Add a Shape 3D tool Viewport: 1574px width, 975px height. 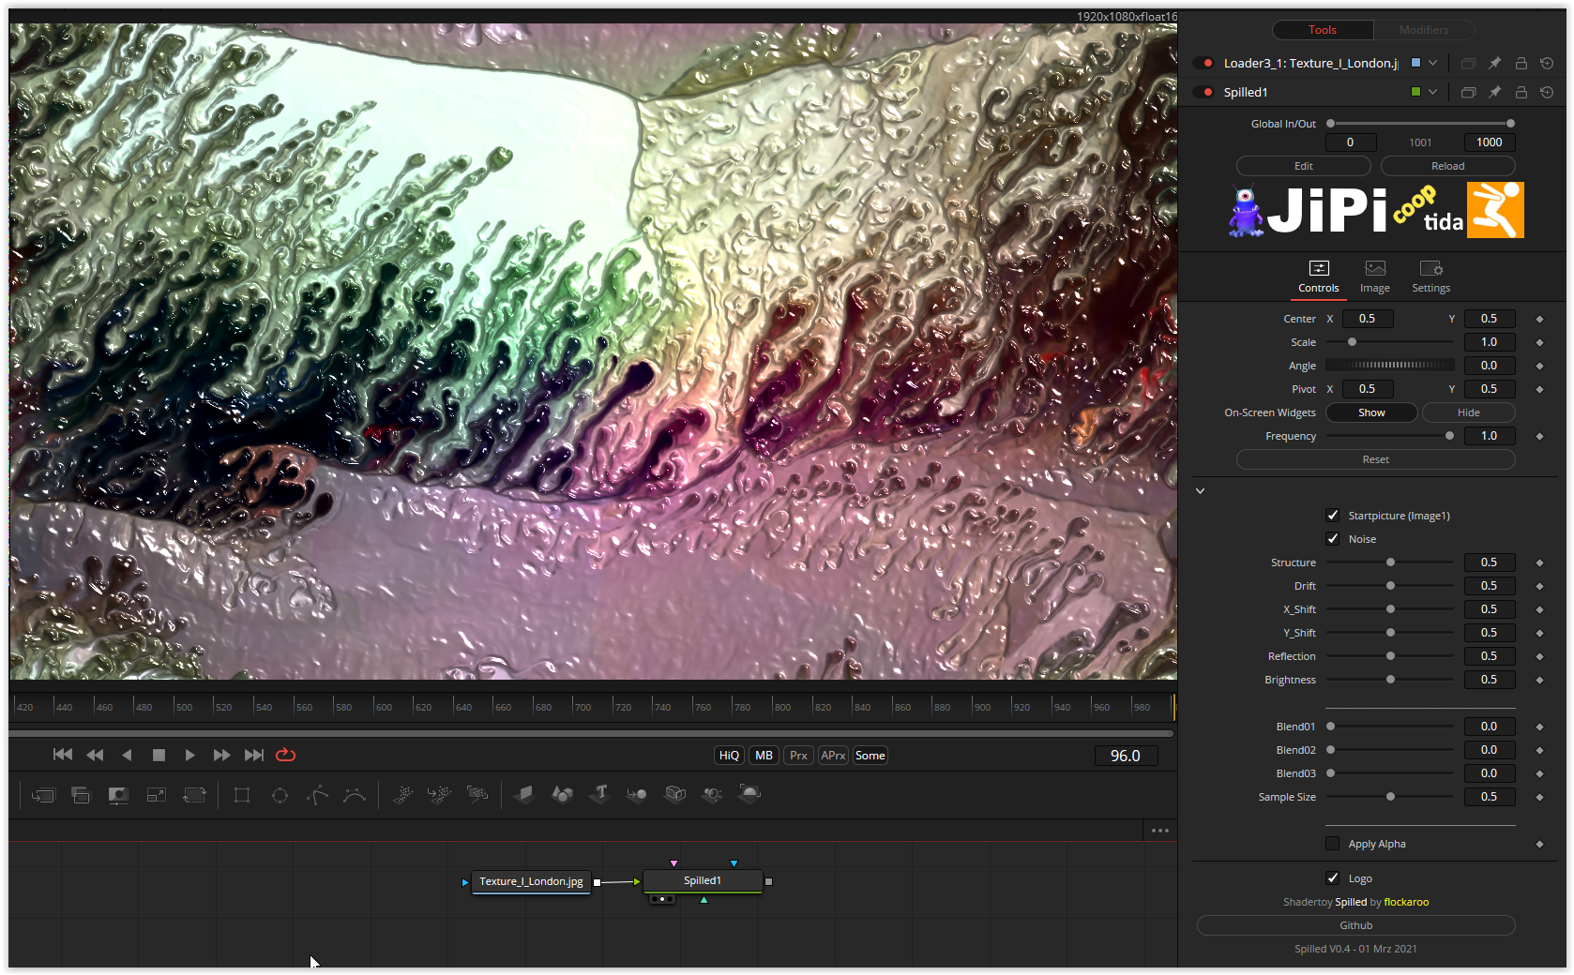pyautogui.click(x=562, y=795)
